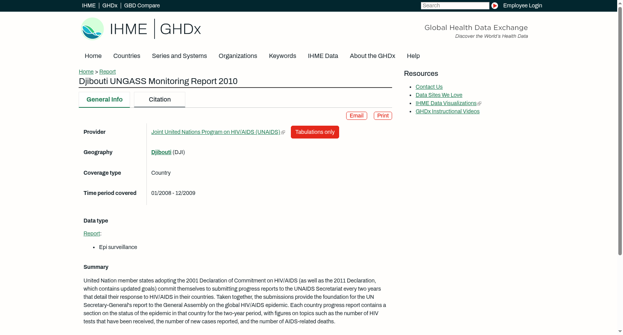The width and height of the screenshot is (623, 335).
Task: Click external link icon beside IHME Data Visualizations
Action: click(x=479, y=103)
